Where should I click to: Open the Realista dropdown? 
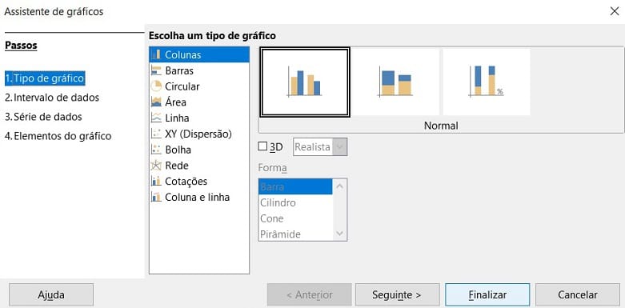pos(320,147)
